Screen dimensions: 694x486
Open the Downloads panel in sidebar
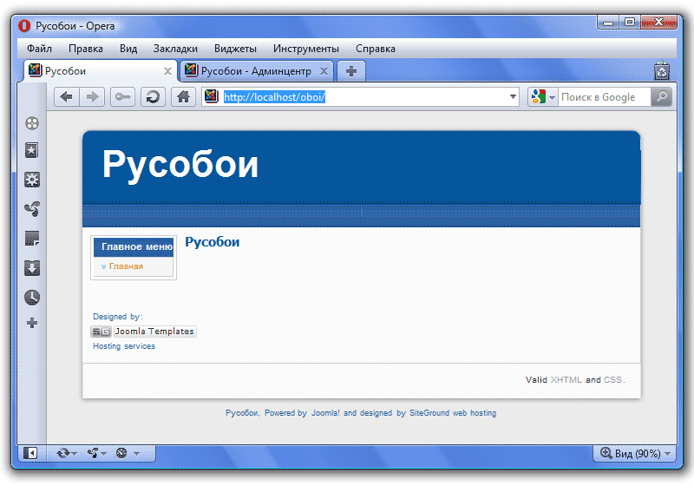point(32,267)
